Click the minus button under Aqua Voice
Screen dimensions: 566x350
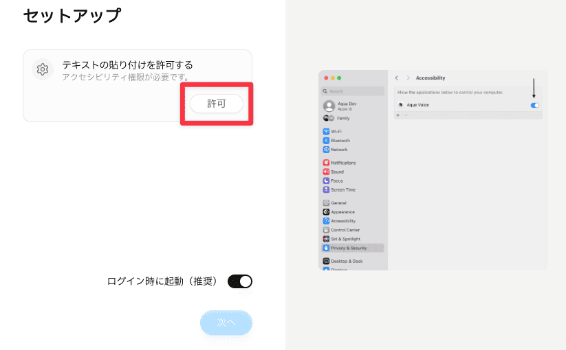click(406, 115)
